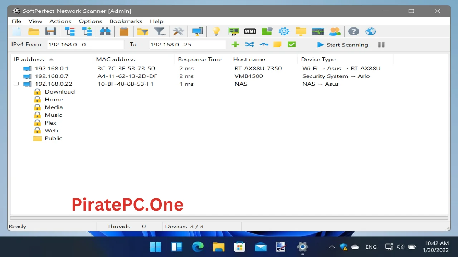Select the Web shared folder
The height and width of the screenshot is (257, 458).
(x=46, y=131)
